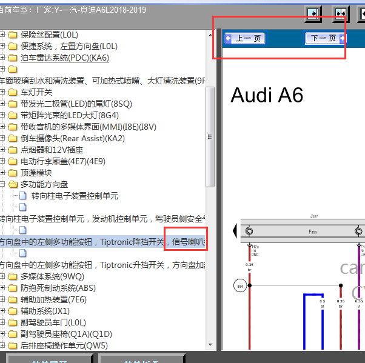Click folder icon of 辅助加热装置(7E6)
Screen dimensions: 365x363
[13, 300]
